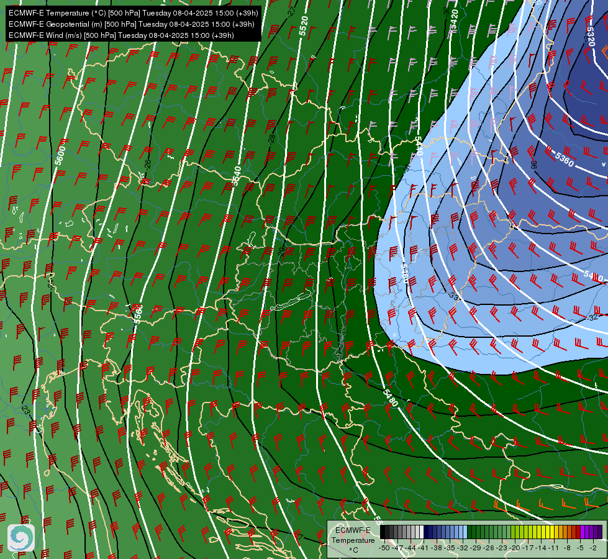Click the 5560 geopotential contour label

[x=138, y=314]
